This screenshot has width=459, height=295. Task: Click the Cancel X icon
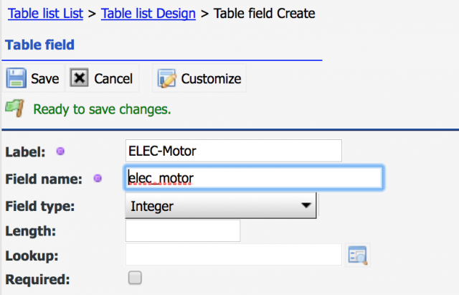click(79, 78)
